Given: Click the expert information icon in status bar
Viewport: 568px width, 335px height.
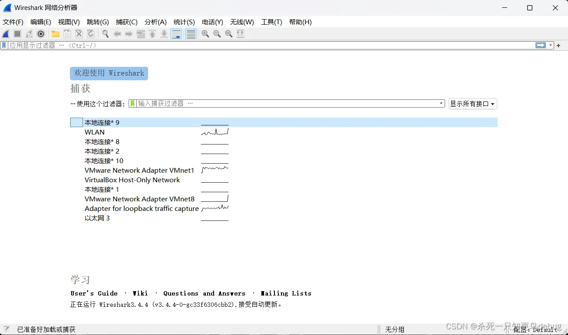Looking at the screenshot, I should point(7,329).
